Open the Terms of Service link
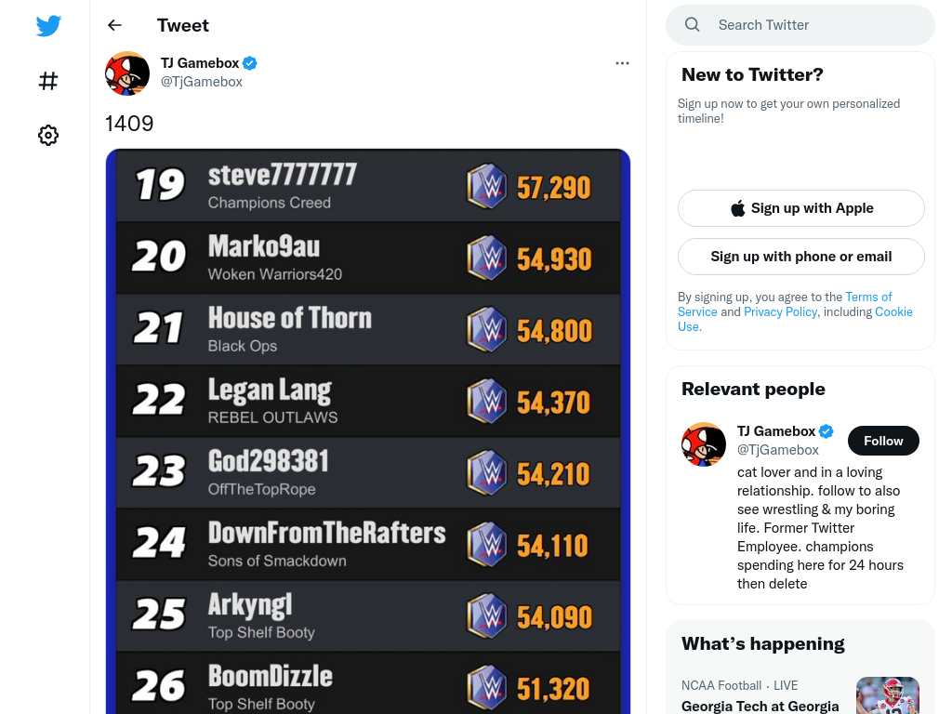Viewport: 952px width, 714px height. tap(868, 297)
